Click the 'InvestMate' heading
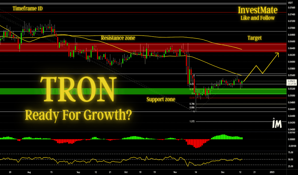298x175 pixels. [x=257, y=10]
